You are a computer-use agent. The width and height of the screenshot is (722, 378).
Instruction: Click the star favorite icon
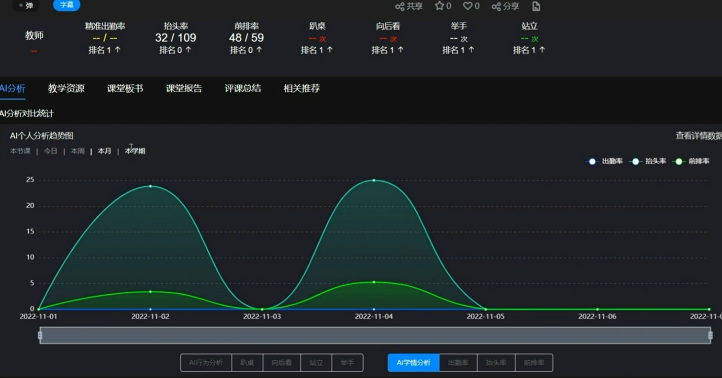click(439, 6)
